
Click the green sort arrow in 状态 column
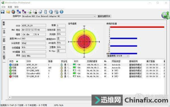(17, 61)
